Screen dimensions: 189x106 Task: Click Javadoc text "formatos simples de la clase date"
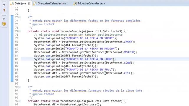[x=115, y=90]
